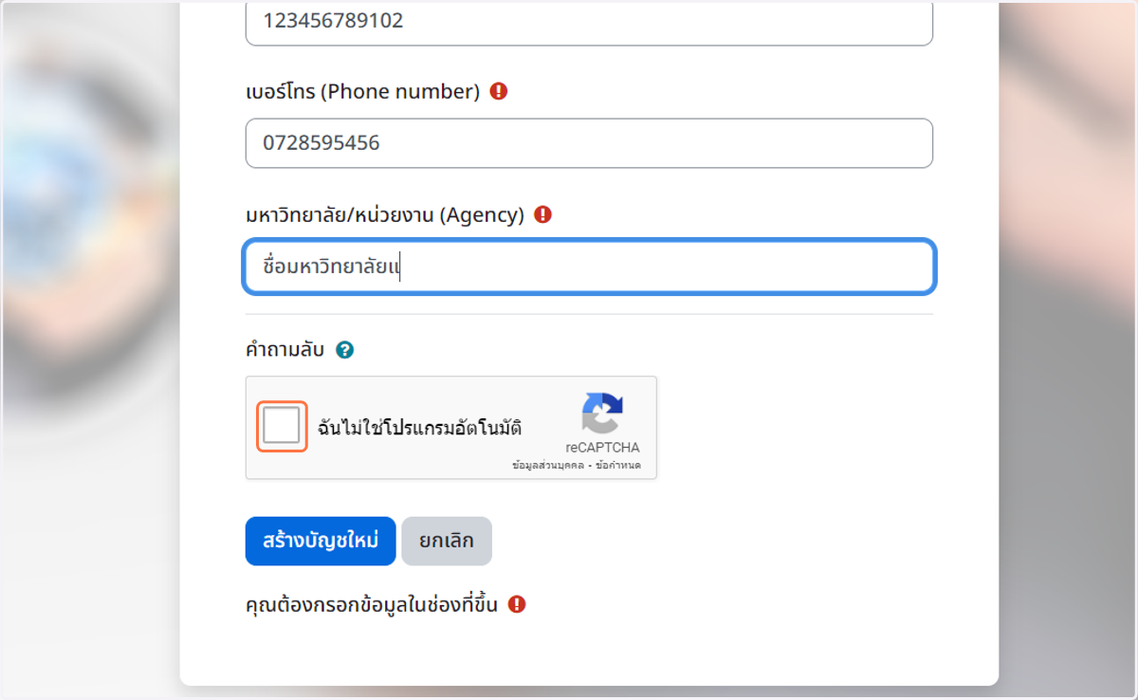Click the required icon beside Phone number
Image resolution: width=1138 pixels, height=700 pixels.
click(499, 92)
